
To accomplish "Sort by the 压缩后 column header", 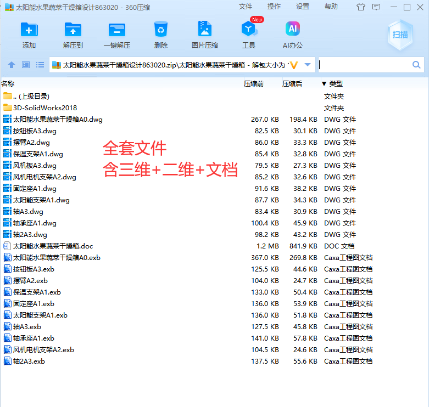I will click(292, 83).
